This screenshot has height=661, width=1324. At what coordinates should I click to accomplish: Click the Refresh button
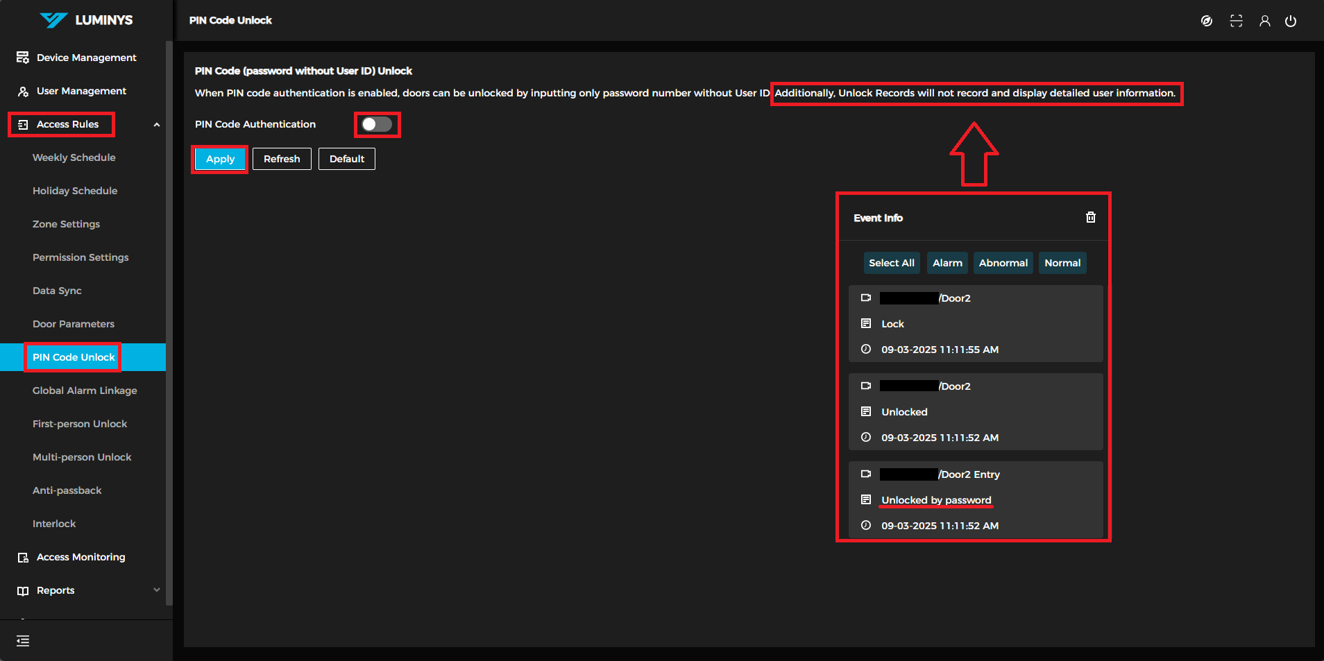click(282, 159)
